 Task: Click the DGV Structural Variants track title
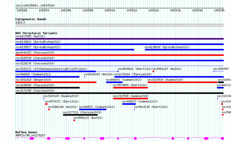tap(36, 33)
